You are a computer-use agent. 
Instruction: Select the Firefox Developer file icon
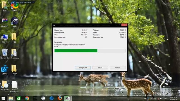pyautogui.click(x=15, y=87)
